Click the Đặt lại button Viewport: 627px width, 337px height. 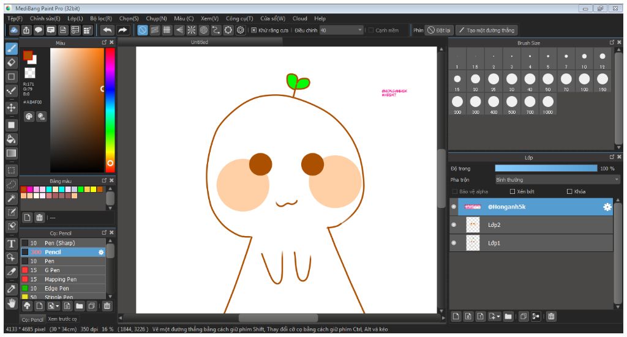click(x=439, y=30)
